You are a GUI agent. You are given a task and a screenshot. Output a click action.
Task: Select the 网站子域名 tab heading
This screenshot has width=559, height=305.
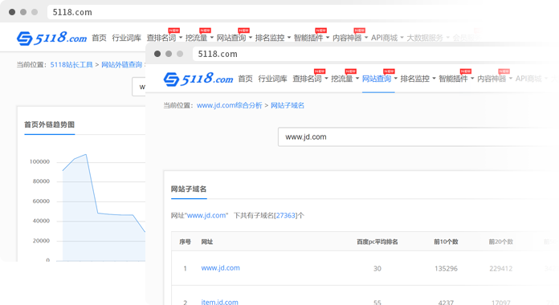pos(189,189)
